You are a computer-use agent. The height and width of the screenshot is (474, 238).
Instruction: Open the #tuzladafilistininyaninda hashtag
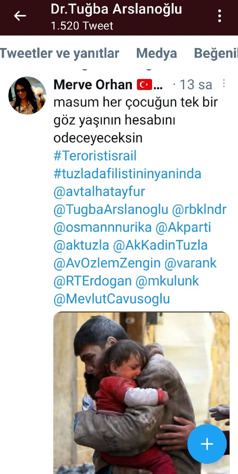point(127,174)
